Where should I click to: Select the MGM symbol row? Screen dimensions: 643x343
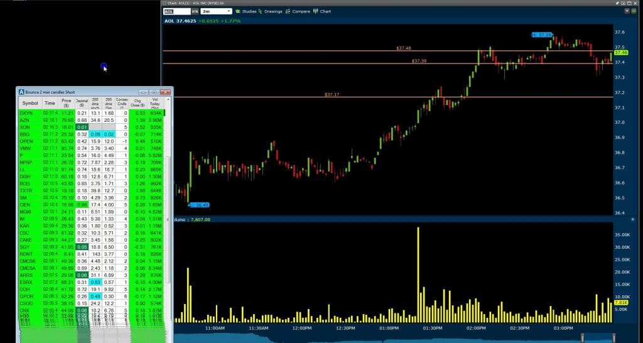tap(92, 212)
